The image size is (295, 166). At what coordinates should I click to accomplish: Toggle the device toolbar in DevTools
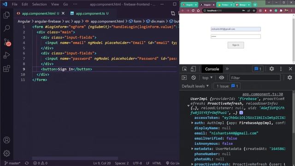[193, 69]
